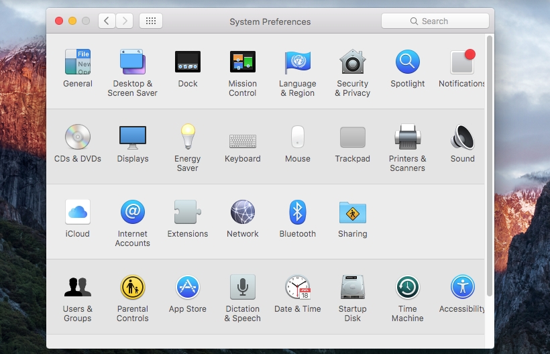Viewport: 550px width, 354px height.
Task: Open Language & Region flag icon
Action: pos(297,62)
